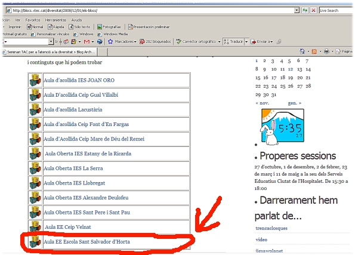Open the Favoritos menu
This screenshot has height=255, width=355.
[x=33, y=20]
